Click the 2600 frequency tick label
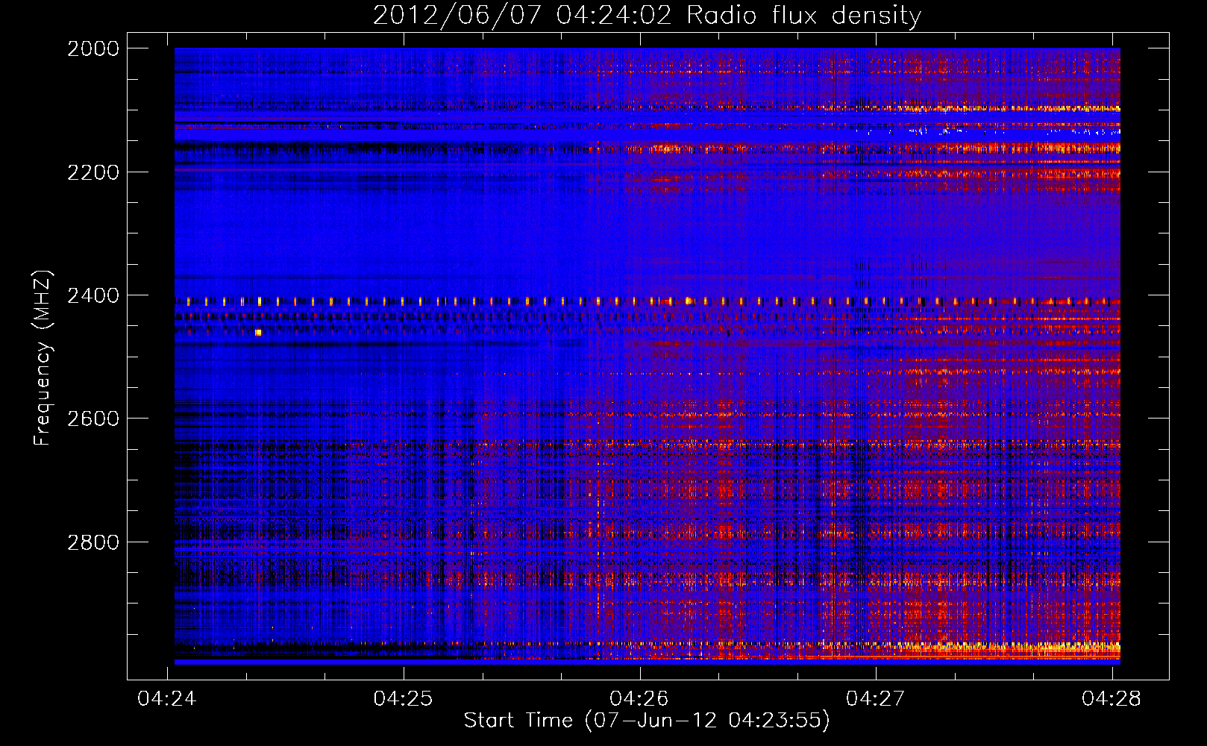1207x746 pixels. pyautogui.click(x=93, y=419)
